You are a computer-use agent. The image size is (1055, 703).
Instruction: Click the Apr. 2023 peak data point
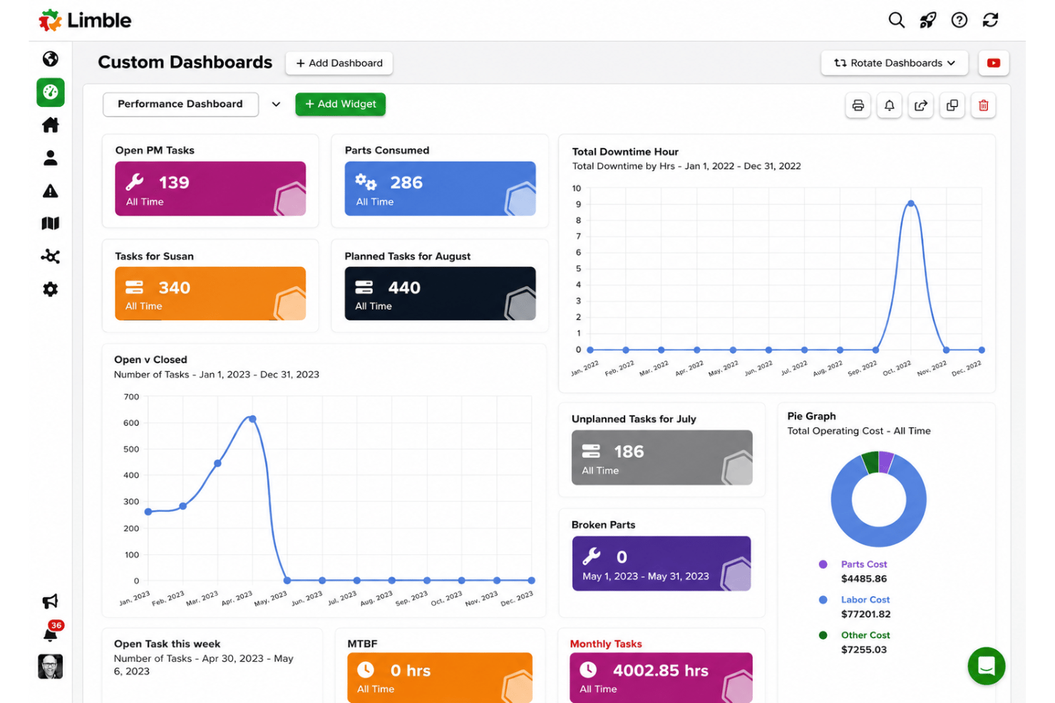[x=252, y=419]
